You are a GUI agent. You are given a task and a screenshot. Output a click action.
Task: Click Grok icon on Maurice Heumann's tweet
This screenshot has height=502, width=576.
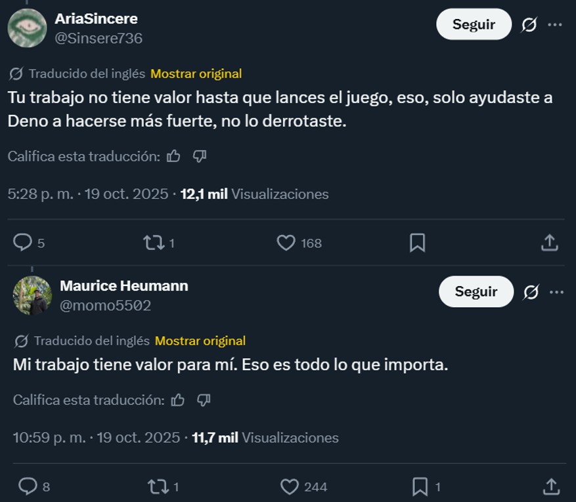(x=531, y=292)
